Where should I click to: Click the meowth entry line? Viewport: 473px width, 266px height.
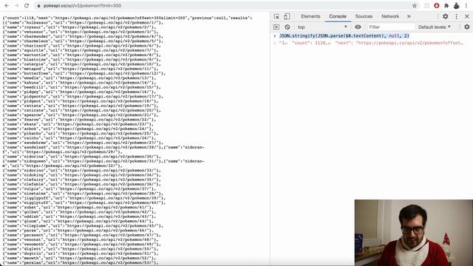81,258
